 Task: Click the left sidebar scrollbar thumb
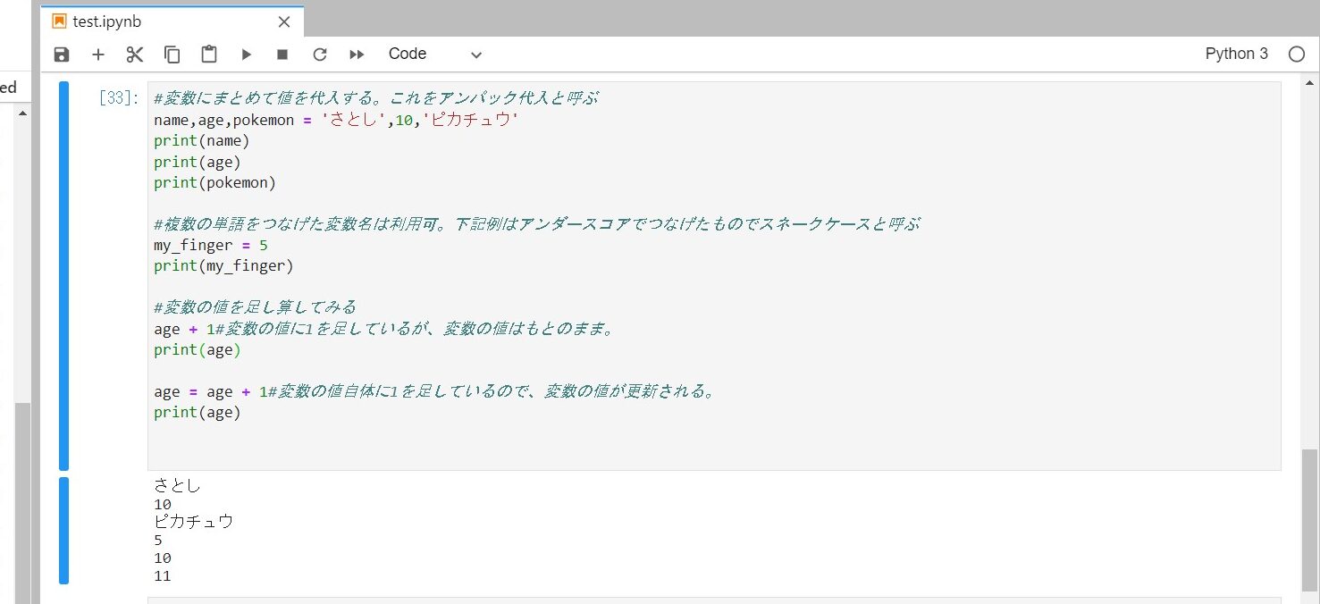coord(22,502)
